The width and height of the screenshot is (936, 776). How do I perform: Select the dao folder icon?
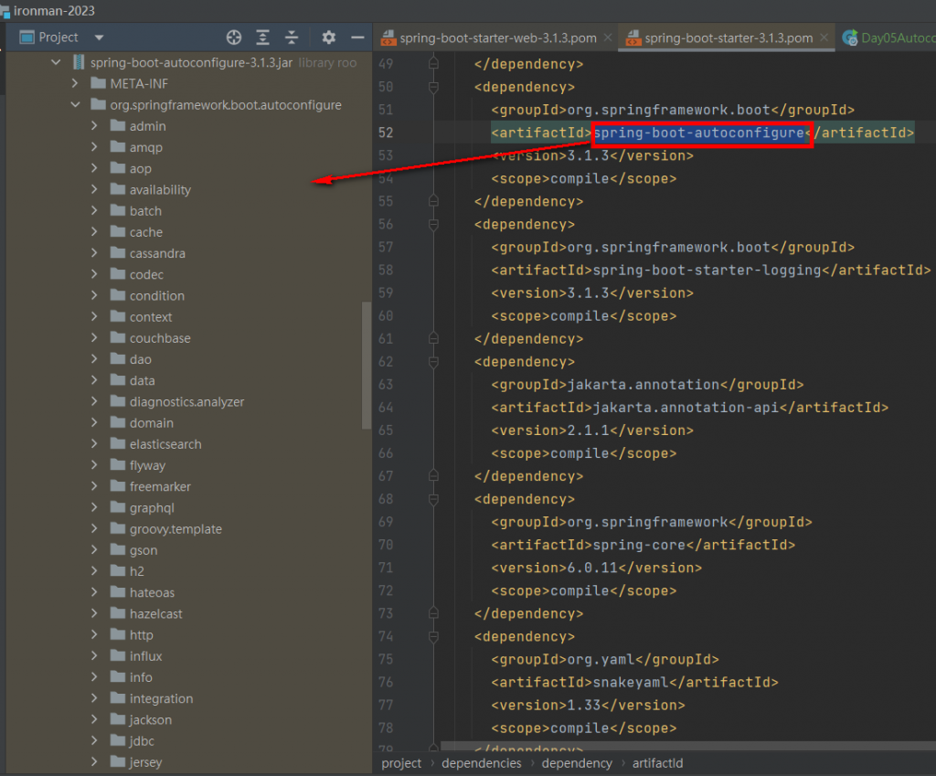pos(118,358)
